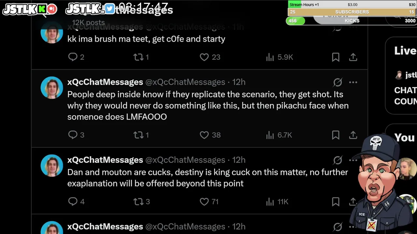Image resolution: width=417 pixels, height=234 pixels.
Task: Click avatar next to 'People deep inside' post
Action: pyautogui.click(x=52, y=87)
